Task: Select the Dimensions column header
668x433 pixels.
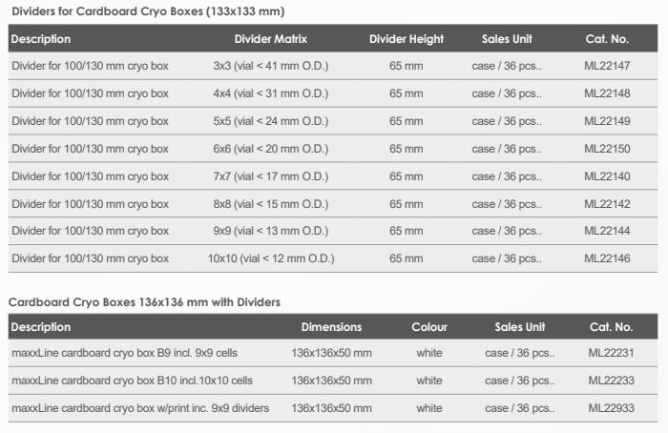Action: point(331,326)
